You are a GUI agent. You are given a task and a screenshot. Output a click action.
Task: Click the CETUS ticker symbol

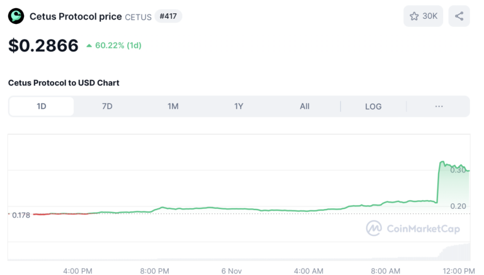coord(138,17)
